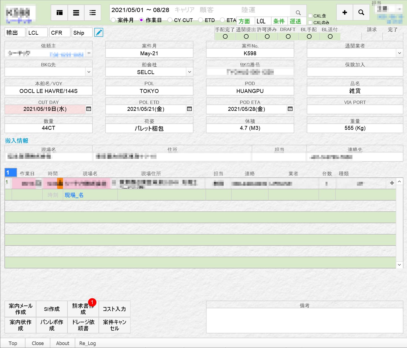
Task: Open the POD ETA calendar picker
Action: tap(290, 109)
